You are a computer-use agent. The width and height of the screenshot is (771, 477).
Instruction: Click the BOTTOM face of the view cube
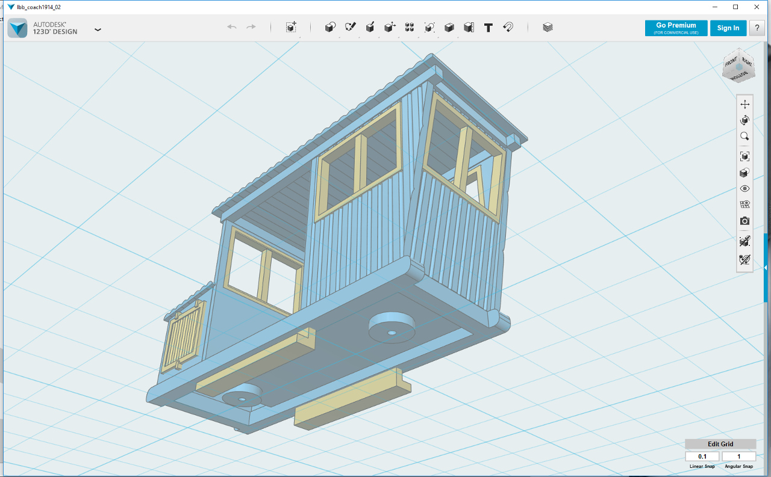[739, 76]
